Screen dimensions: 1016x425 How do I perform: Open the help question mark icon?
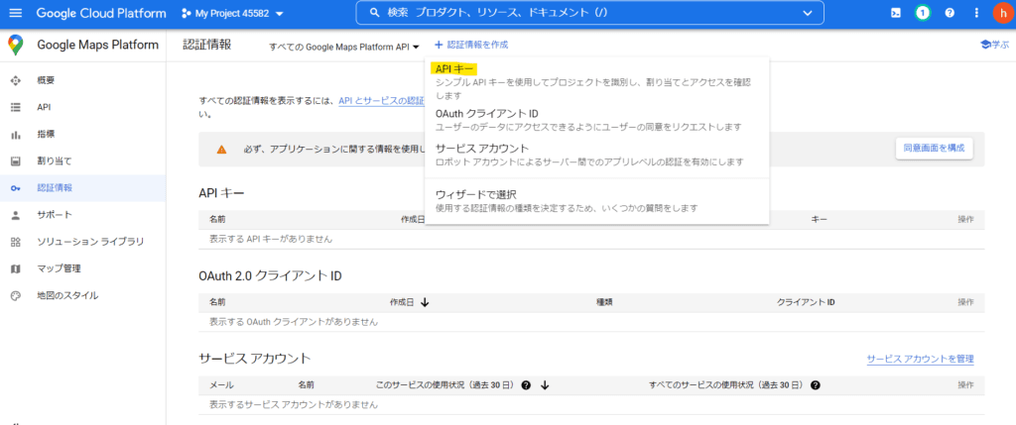[950, 13]
